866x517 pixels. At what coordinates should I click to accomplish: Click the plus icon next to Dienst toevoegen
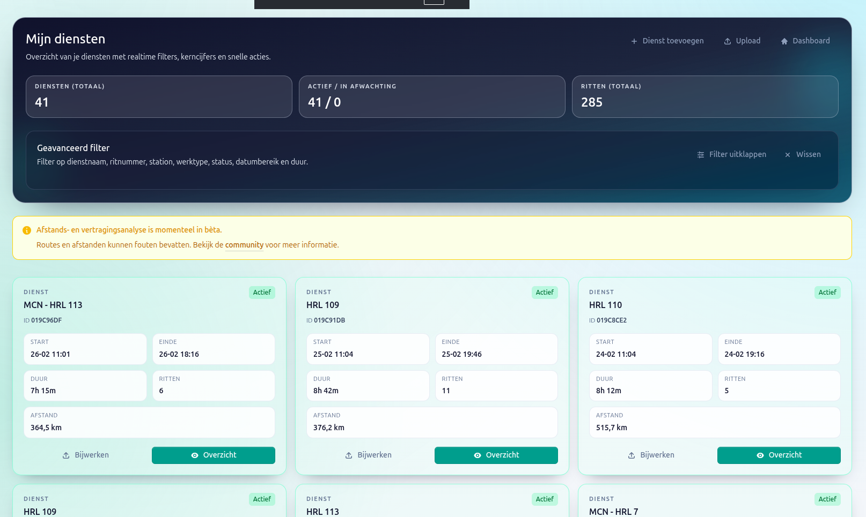click(634, 41)
